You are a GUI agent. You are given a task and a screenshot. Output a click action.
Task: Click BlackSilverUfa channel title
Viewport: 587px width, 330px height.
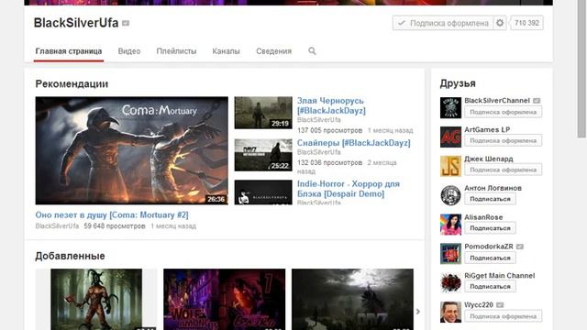(x=76, y=23)
